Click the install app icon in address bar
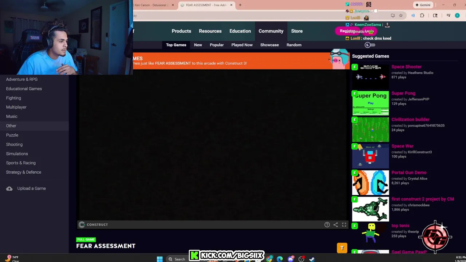 coord(393,16)
